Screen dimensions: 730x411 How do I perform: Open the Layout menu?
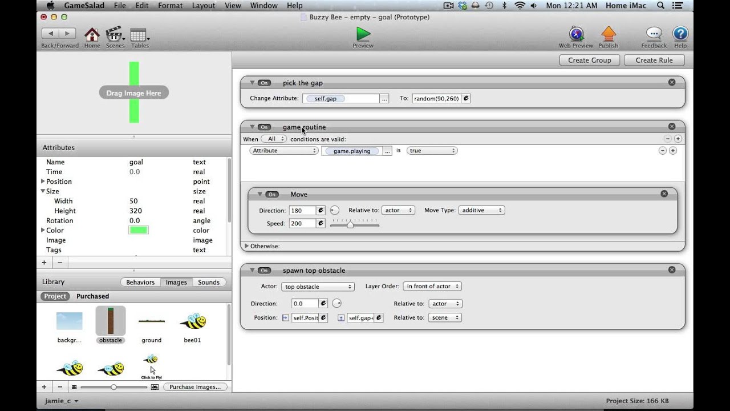click(204, 6)
